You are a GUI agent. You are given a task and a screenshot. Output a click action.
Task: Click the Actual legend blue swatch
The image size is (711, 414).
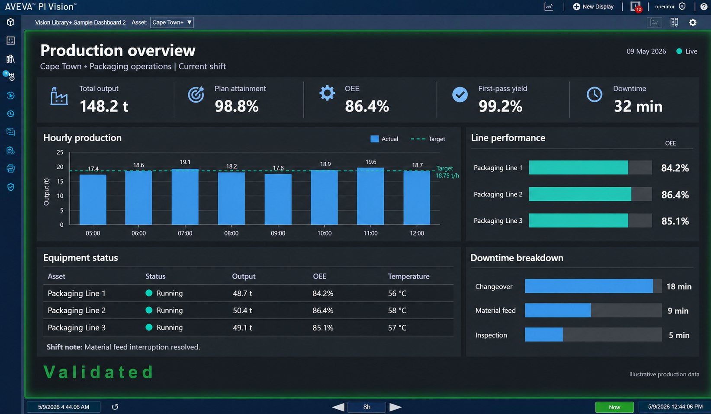pyautogui.click(x=375, y=139)
